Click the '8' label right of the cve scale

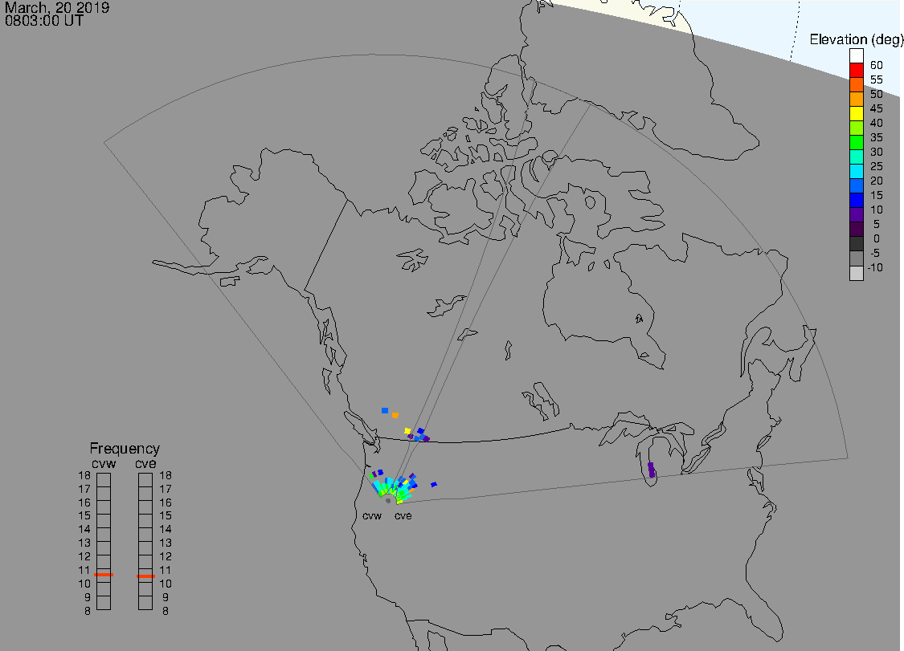(166, 611)
